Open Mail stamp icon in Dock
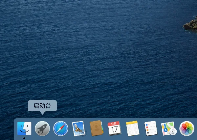The height and width of the screenshot is (140, 197). click(x=79, y=128)
